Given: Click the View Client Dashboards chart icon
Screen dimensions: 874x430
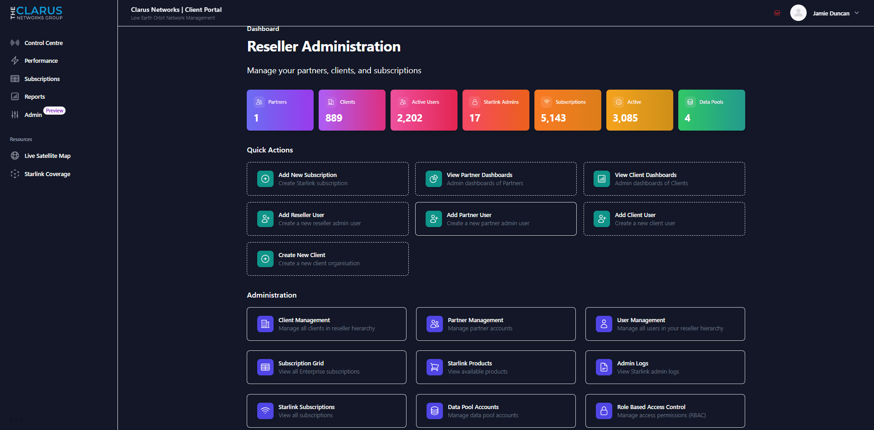Looking at the screenshot, I should pyautogui.click(x=602, y=179).
